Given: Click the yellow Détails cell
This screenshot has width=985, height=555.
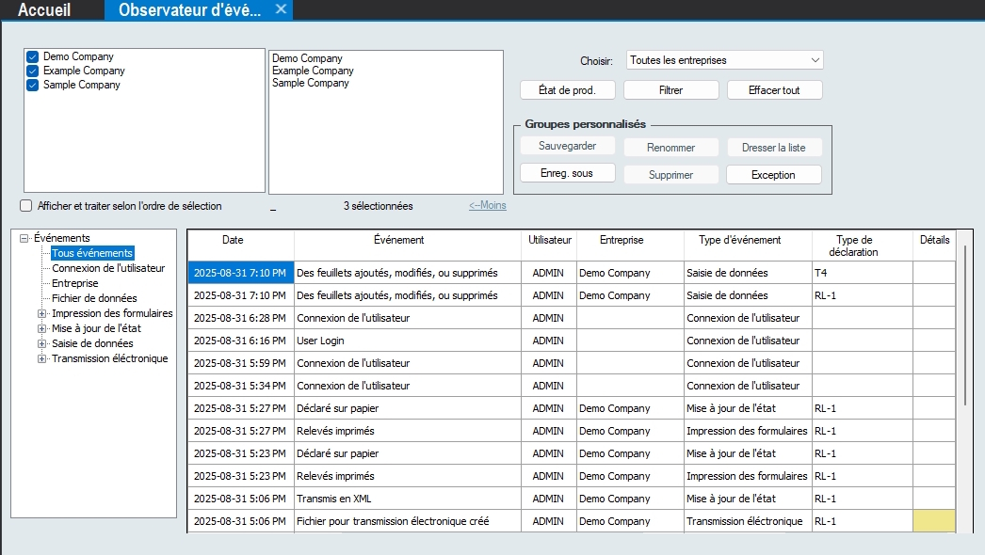Looking at the screenshot, I should point(933,521).
